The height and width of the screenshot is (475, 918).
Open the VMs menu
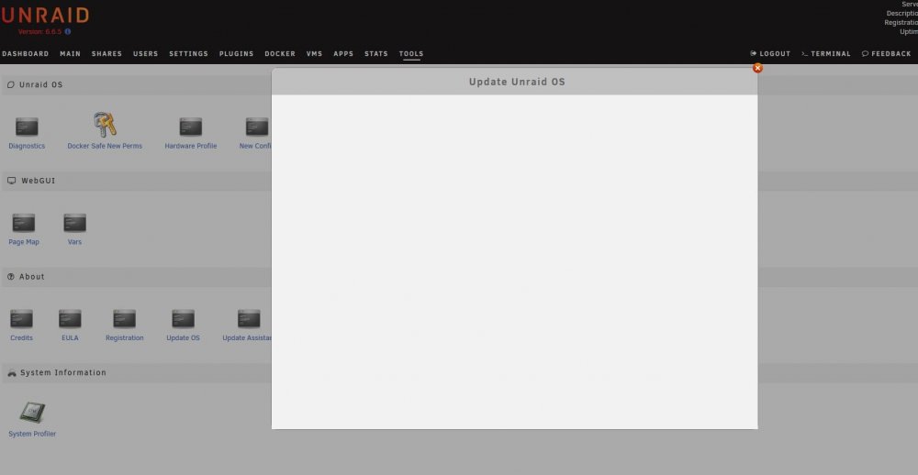point(314,54)
